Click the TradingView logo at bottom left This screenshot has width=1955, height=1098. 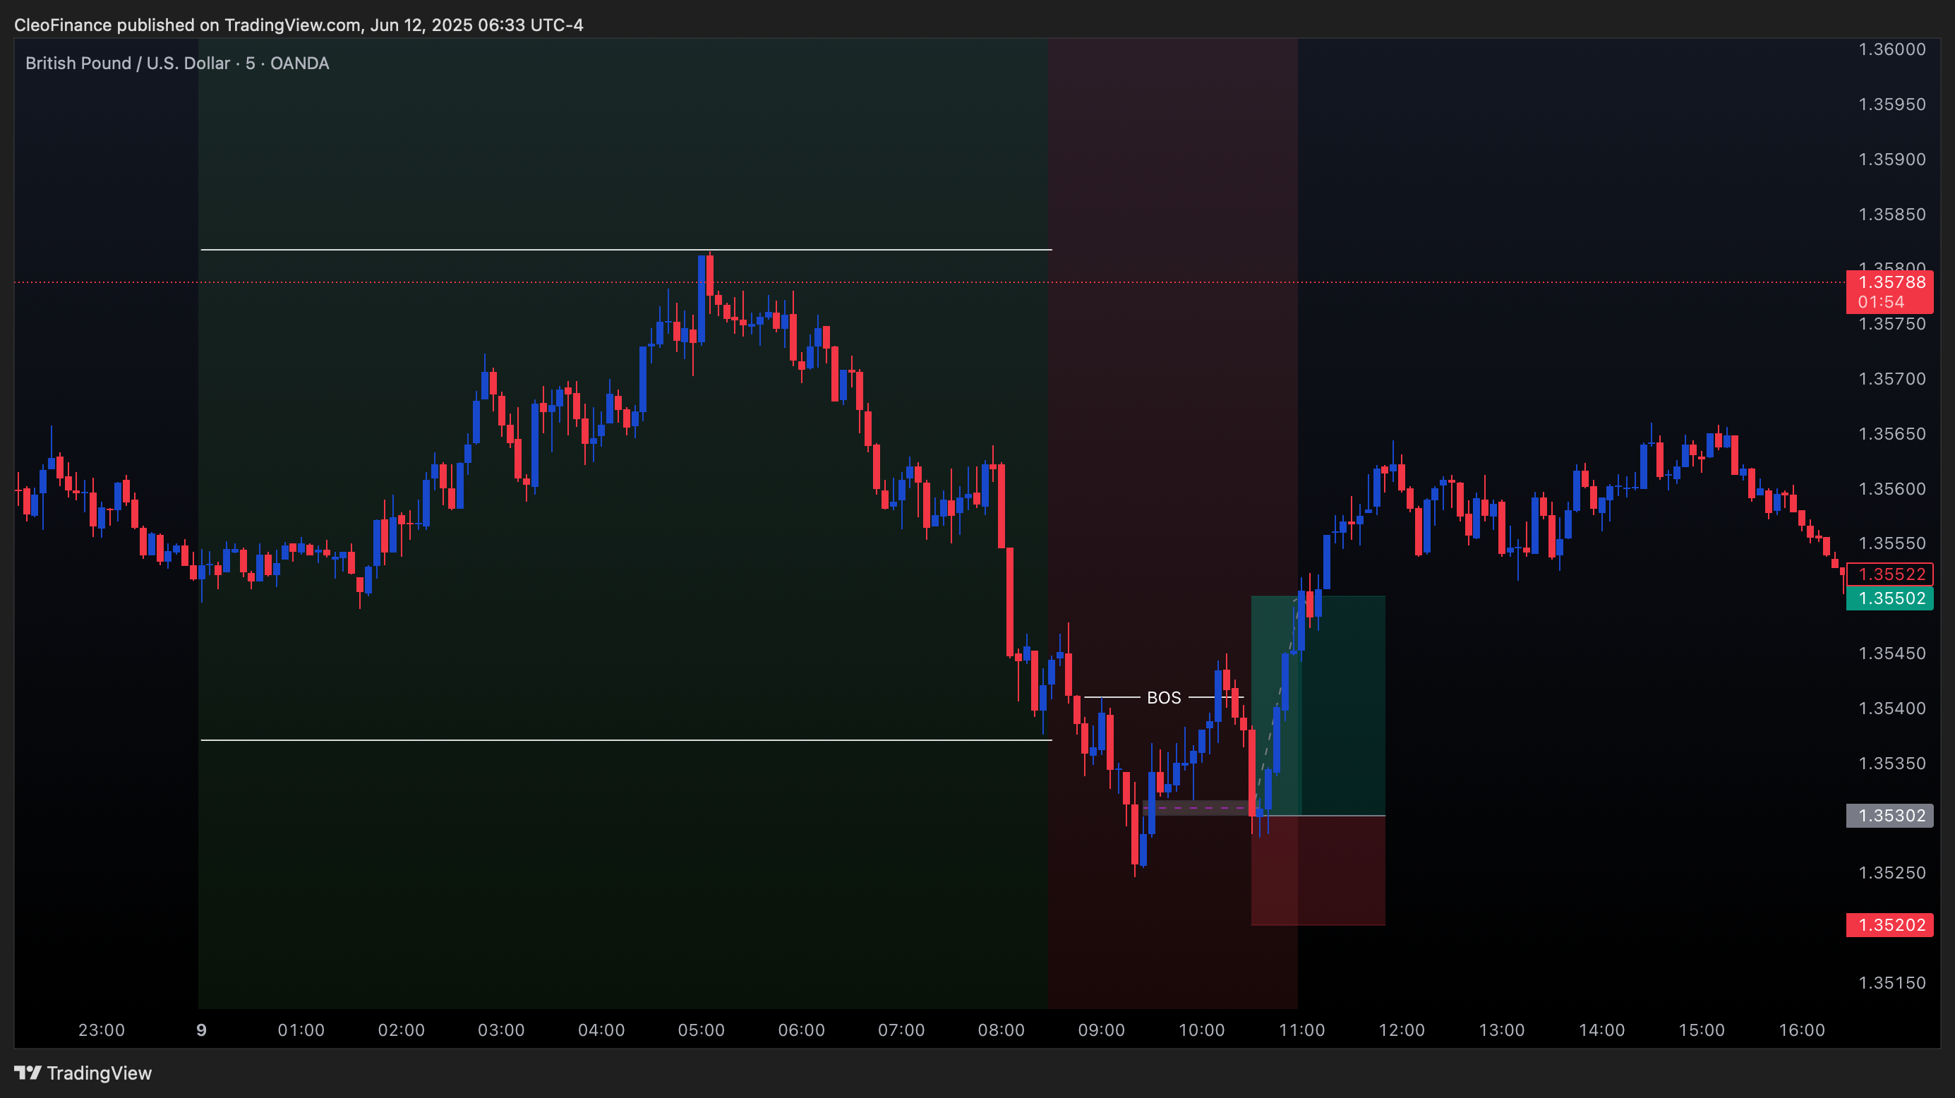click(x=83, y=1073)
